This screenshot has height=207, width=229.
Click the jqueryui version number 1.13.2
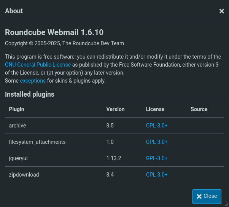pyautogui.click(x=114, y=158)
